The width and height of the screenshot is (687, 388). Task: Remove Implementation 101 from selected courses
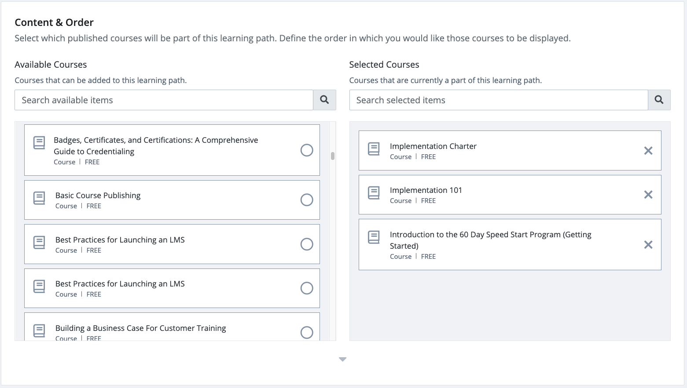[x=648, y=195]
